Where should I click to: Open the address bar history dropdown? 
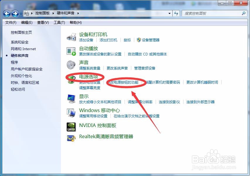tap(169, 13)
